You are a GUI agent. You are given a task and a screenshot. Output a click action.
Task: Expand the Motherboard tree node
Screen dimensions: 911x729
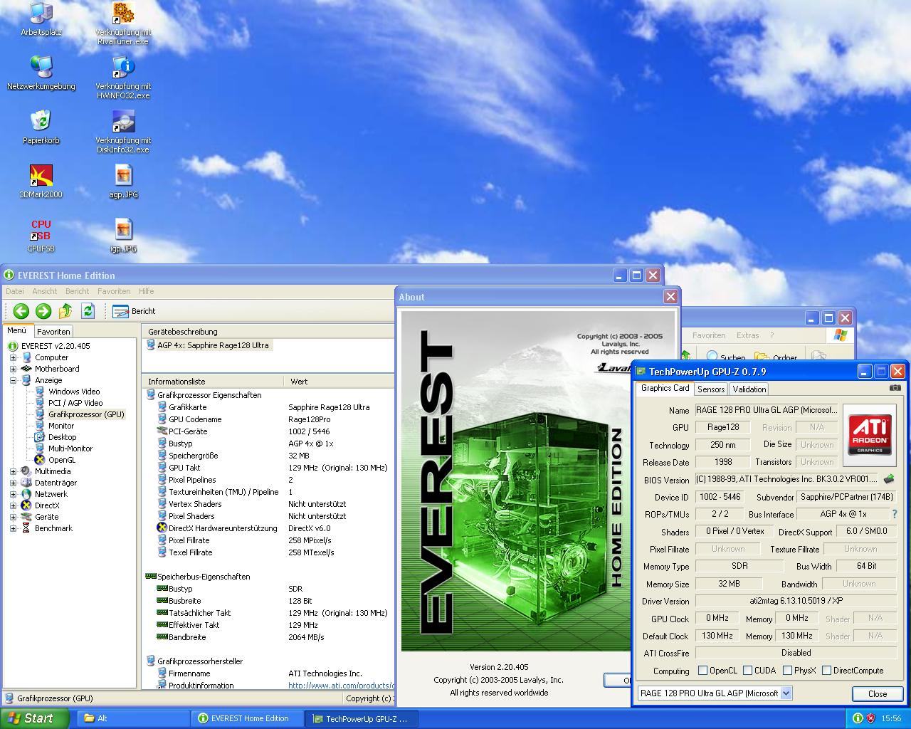click(x=13, y=369)
